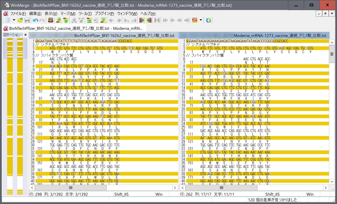337x204 pixels.
Task: Open the document system menu icon in menu bar
Action: coord(6,14)
